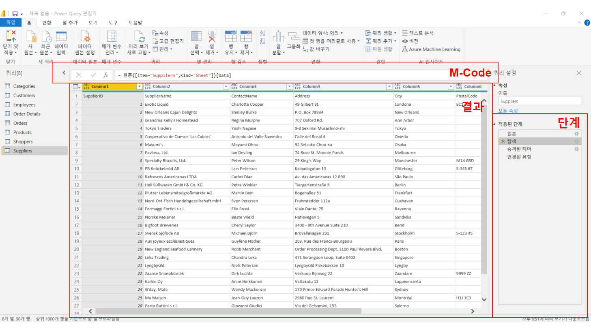
Task: Click the vertical scrollbar of the data grid
Action: pyautogui.click(x=484, y=190)
